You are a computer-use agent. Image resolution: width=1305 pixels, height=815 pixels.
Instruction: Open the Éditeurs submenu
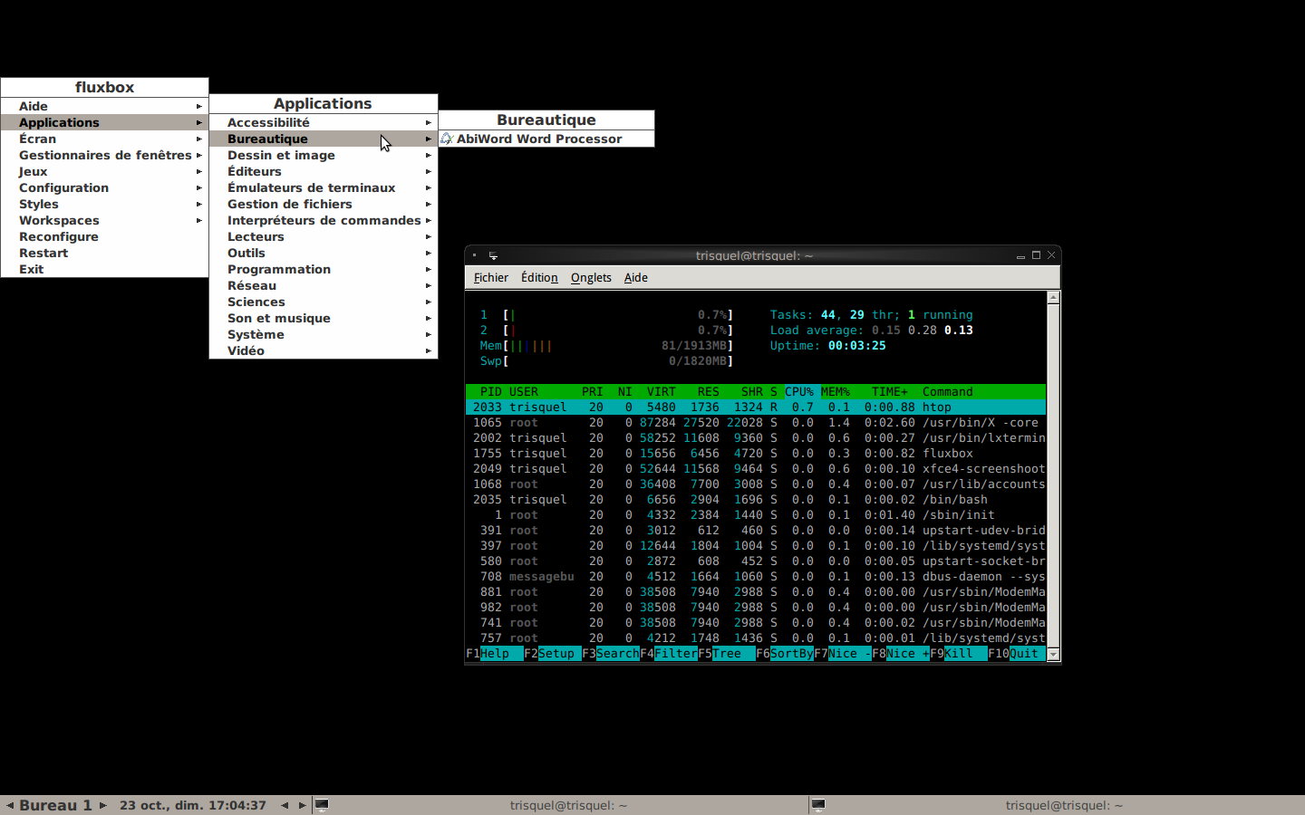(x=324, y=171)
